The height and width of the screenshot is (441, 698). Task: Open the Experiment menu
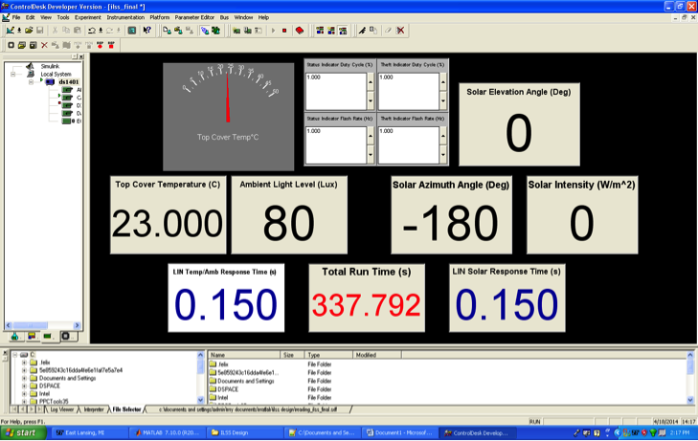pyautogui.click(x=88, y=17)
